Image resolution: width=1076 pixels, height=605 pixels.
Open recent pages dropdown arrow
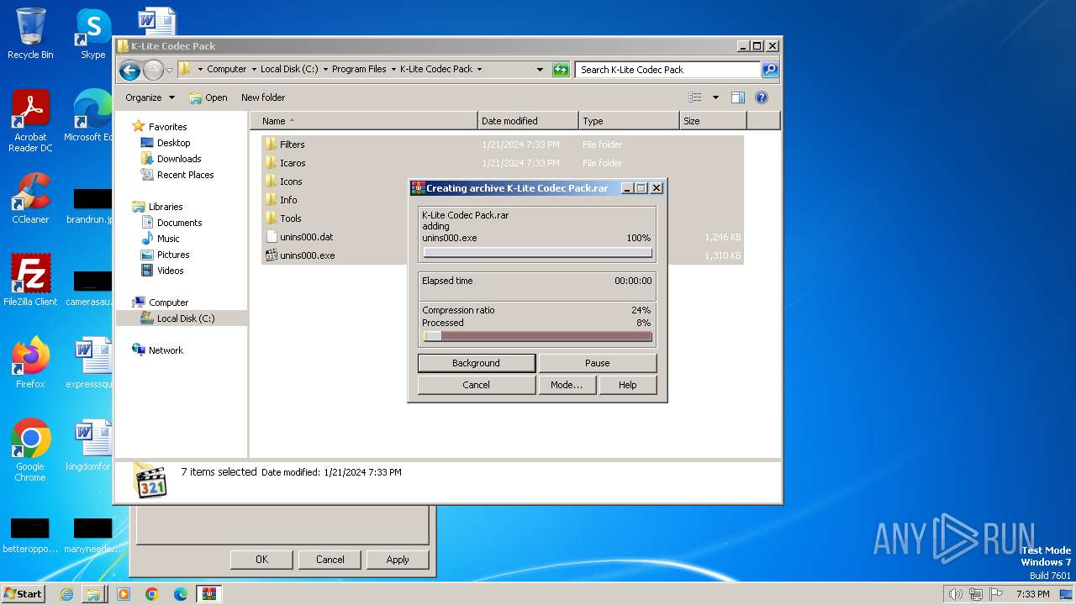(169, 70)
